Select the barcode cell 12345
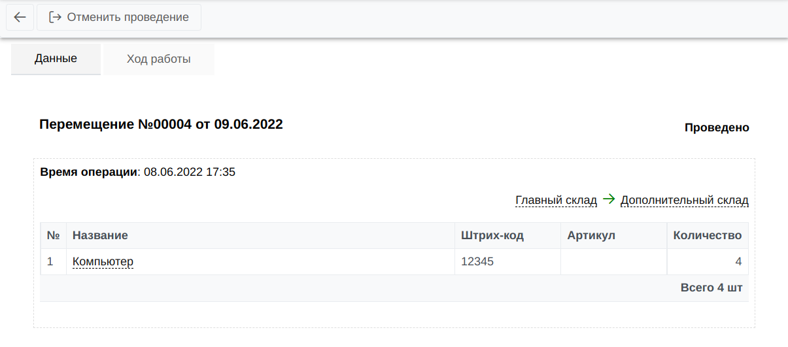This screenshot has height=347, width=788. (508, 262)
